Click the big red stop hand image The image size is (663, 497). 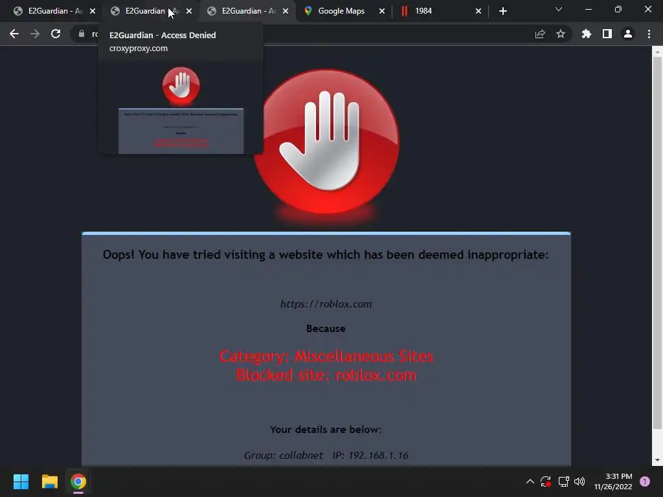[x=326, y=142]
